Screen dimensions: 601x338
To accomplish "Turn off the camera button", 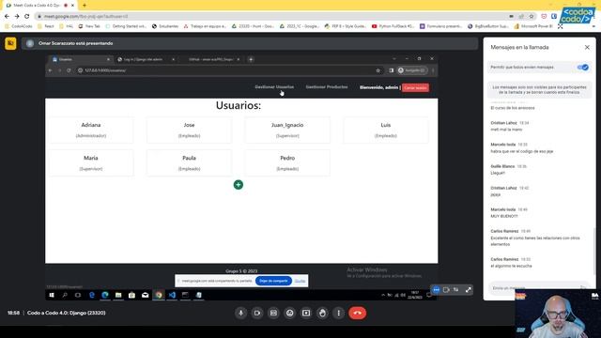I will click(x=257, y=313).
